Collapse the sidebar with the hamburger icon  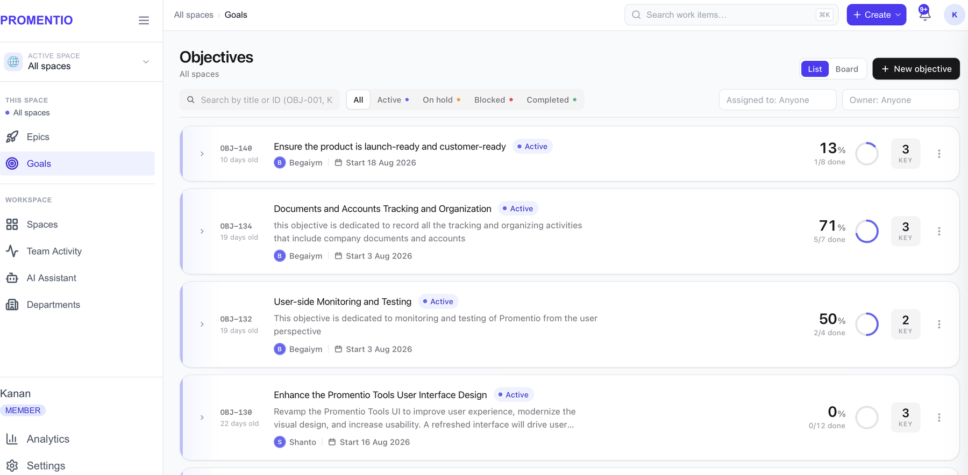pyautogui.click(x=144, y=20)
